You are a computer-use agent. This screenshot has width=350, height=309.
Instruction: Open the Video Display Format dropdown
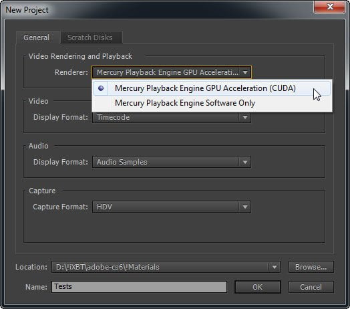pyautogui.click(x=172, y=117)
